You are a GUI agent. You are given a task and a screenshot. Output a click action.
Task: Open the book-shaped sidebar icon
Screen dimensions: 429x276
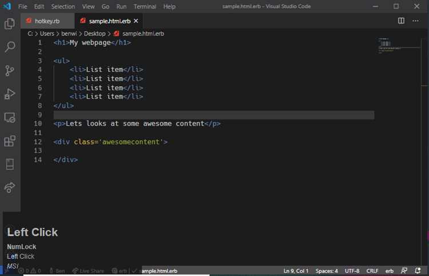point(10,164)
